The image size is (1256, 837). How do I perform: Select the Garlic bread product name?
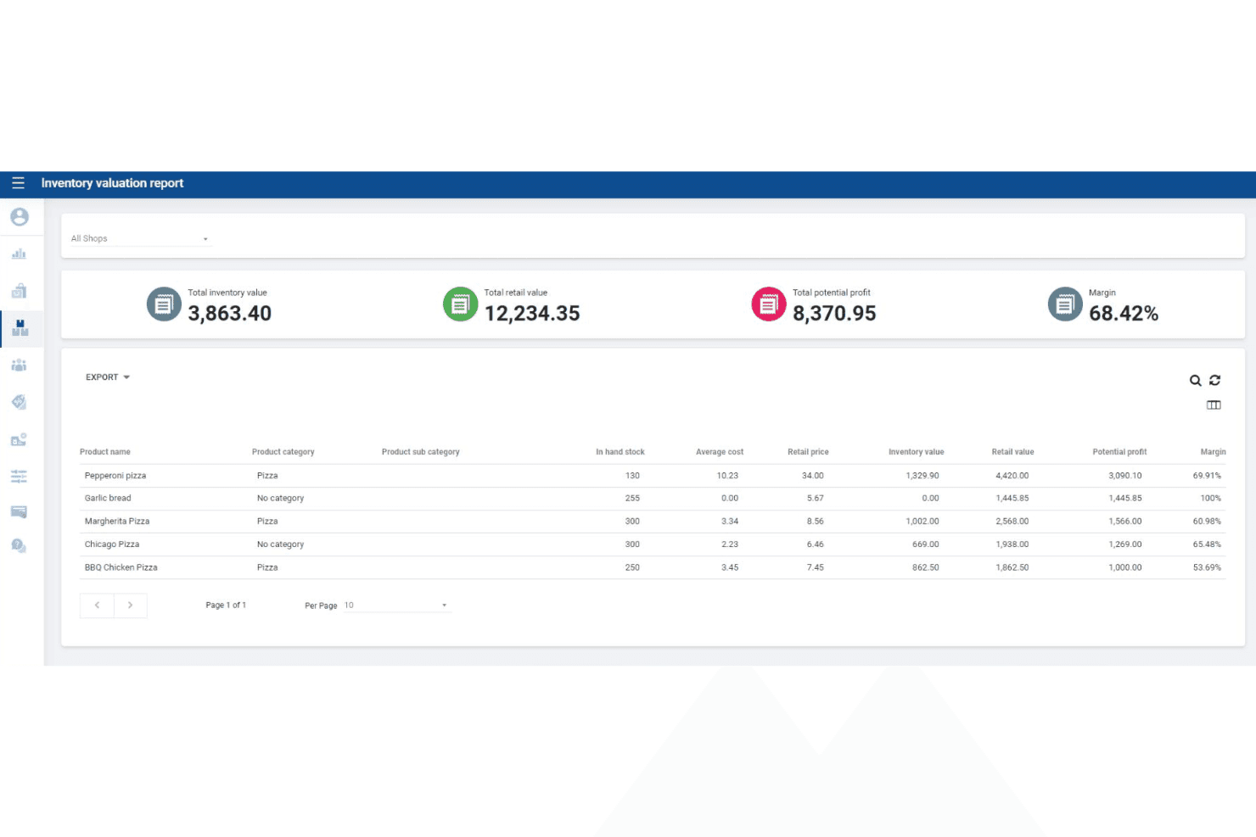point(108,499)
